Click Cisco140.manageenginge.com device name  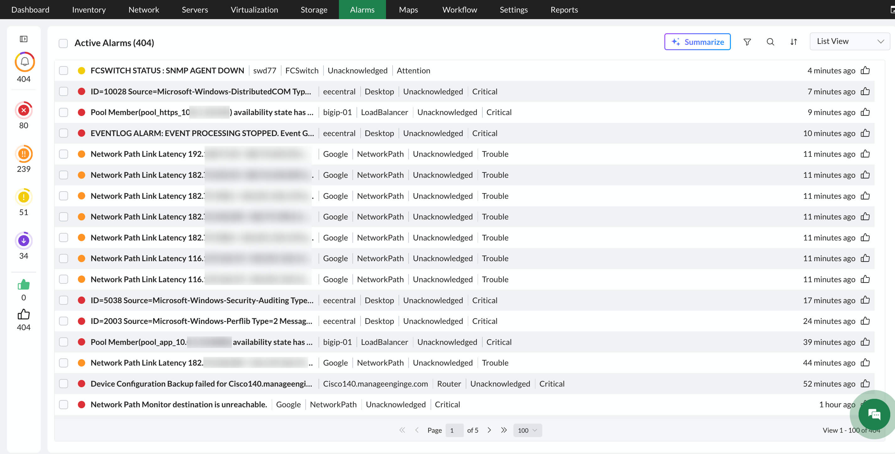point(375,383)
